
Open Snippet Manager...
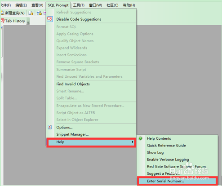point(72,134)
